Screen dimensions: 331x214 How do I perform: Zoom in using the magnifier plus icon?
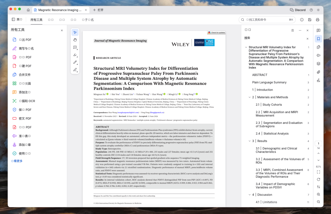pyautogui.click(x=318, y=194)
